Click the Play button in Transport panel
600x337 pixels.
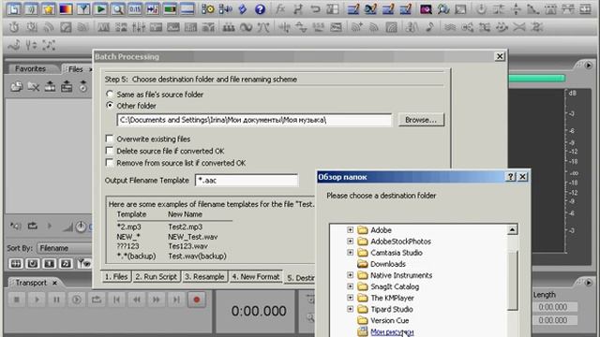click(37, 300)
